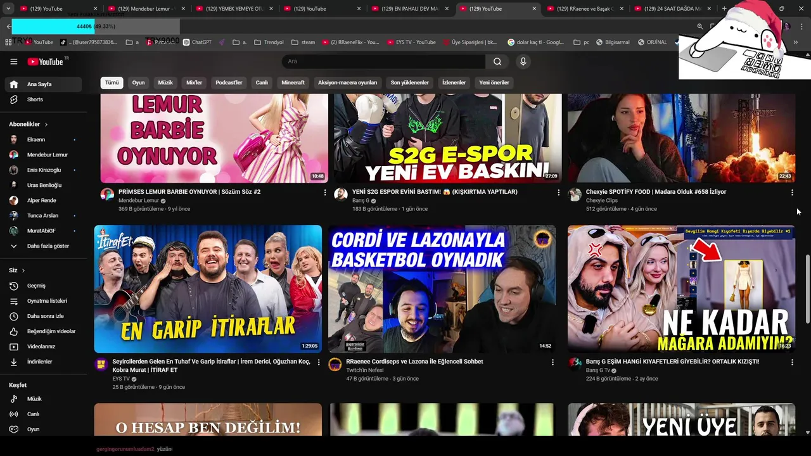
Task: Open the YouTube hamburger guide menu
Action: pyautogui.click(x=13, y=61)
